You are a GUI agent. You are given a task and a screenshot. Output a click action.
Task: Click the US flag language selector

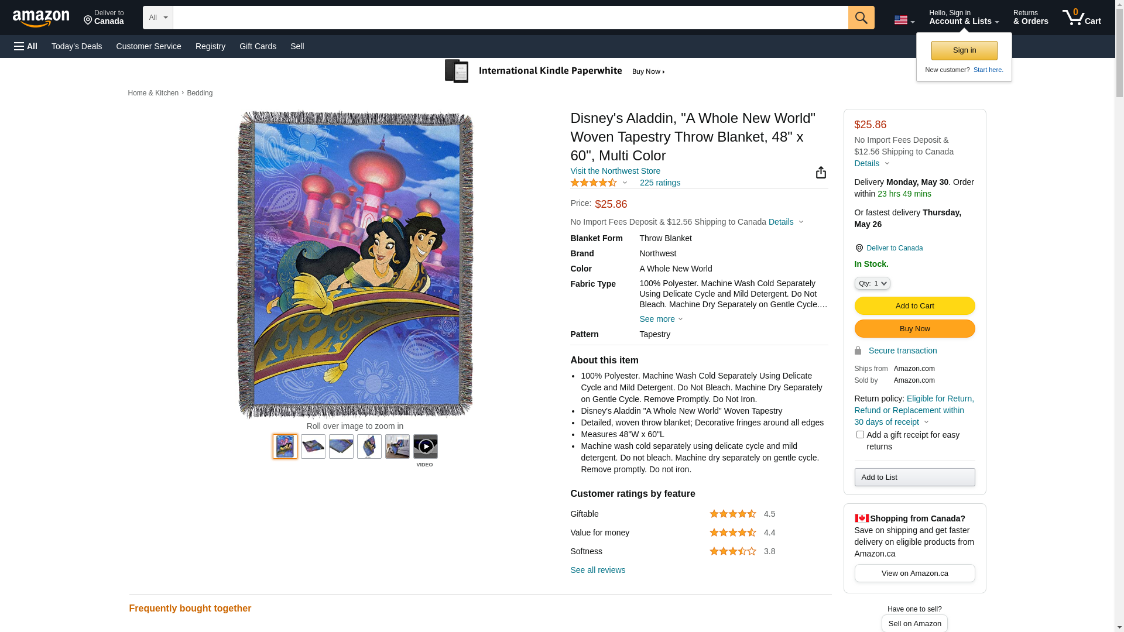coord(904,20)
